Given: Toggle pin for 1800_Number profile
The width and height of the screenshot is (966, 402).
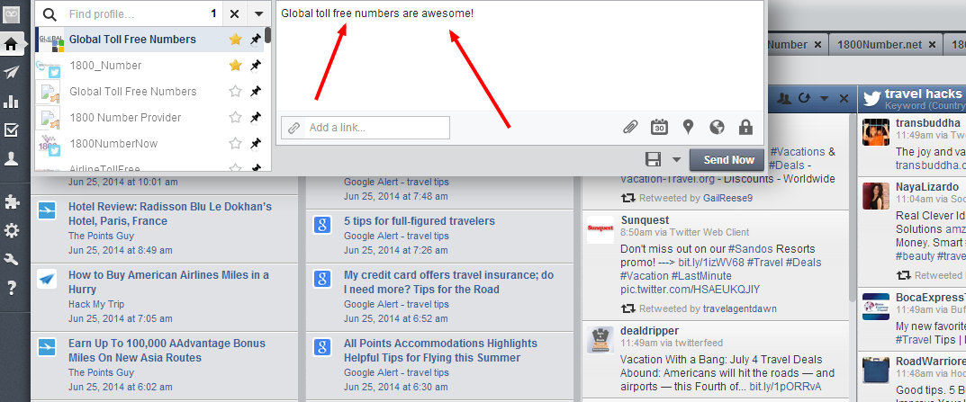Looking at the screenshot, I should [256, 66].
